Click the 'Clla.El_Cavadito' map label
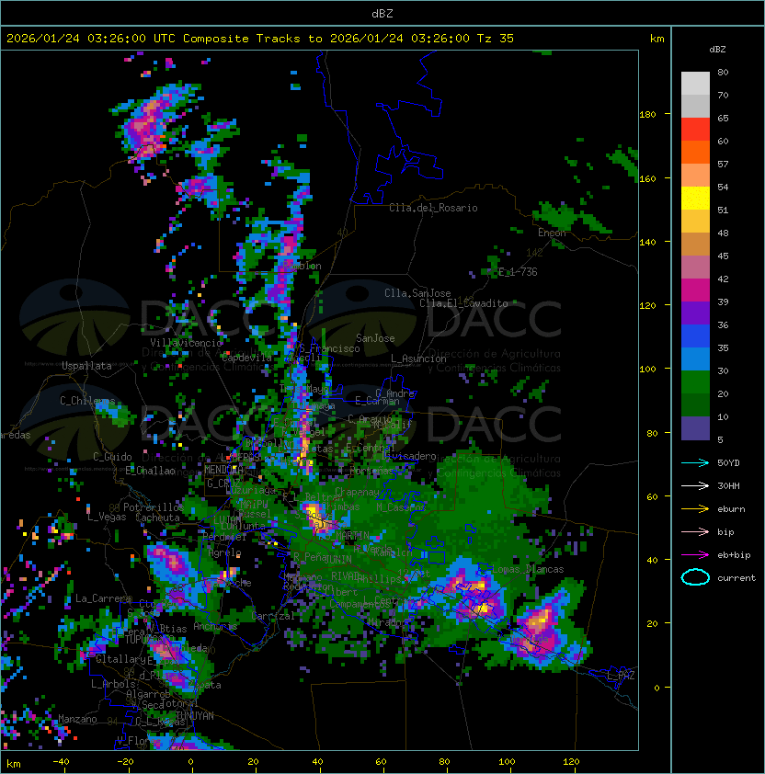This screenshot has width=765, height=774. click(x=463, y=303)
